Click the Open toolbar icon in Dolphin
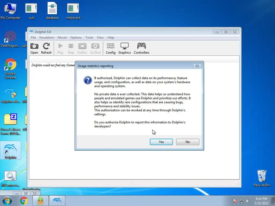 click(34, 49)
